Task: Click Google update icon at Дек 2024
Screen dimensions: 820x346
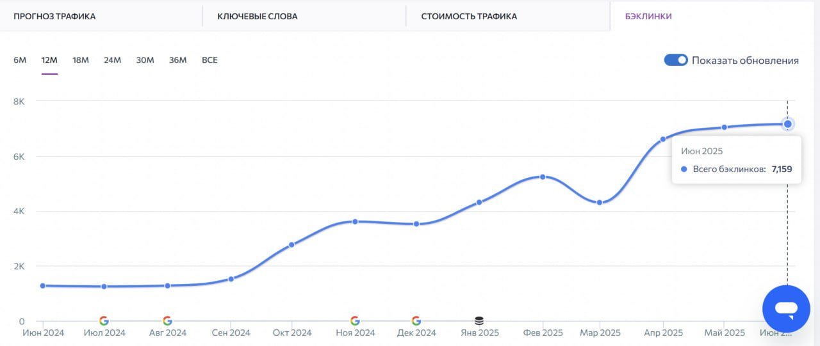Action: [416, 320]
